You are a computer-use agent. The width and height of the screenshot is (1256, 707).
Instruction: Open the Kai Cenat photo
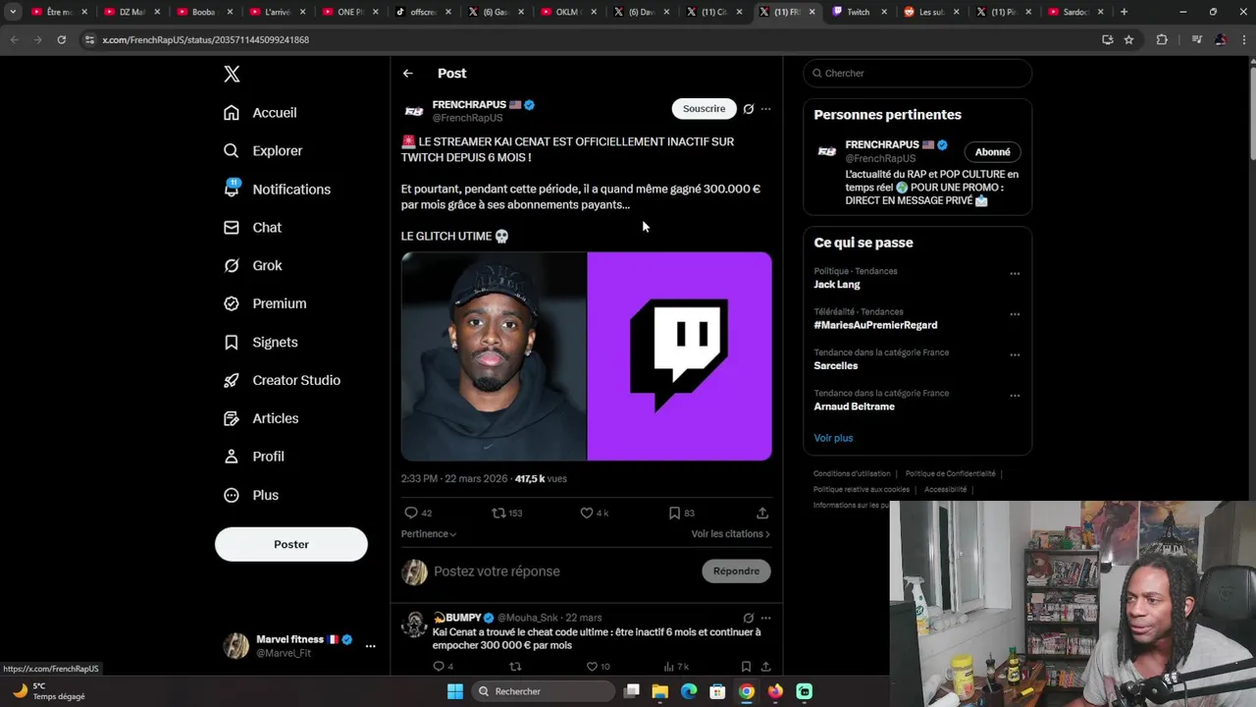click(x=494, y=356)
